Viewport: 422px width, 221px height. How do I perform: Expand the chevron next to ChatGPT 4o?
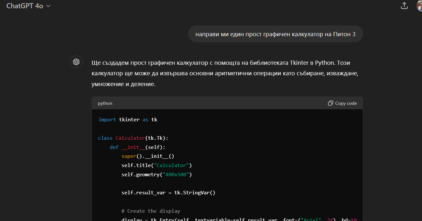(48, 6)
